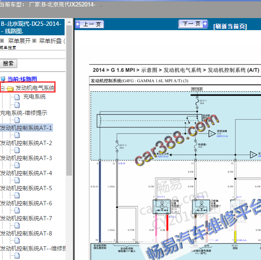Select 发动机控制系统AT-4 in the tree
The image size is (261, 260).
(26, 173)
